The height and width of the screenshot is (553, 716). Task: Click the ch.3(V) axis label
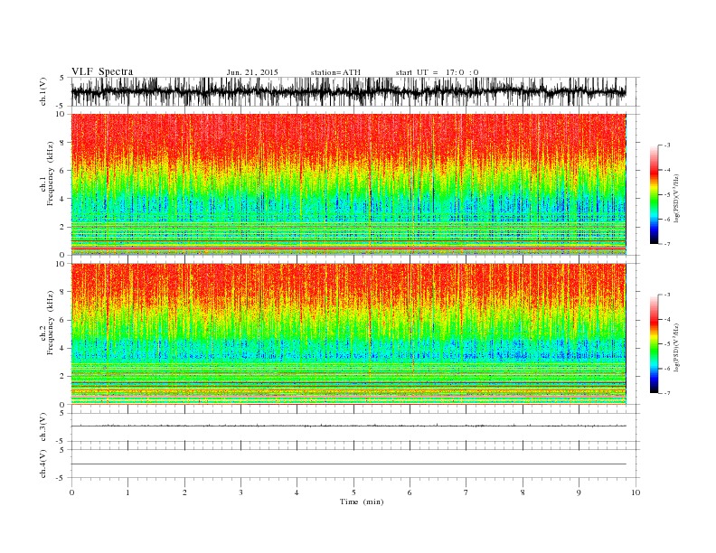[43, 427]
